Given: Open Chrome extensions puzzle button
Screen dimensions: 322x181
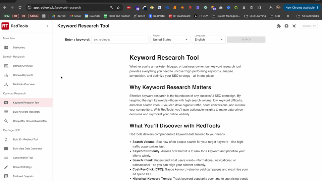Looking at the screenshot, I should [259, 8].
